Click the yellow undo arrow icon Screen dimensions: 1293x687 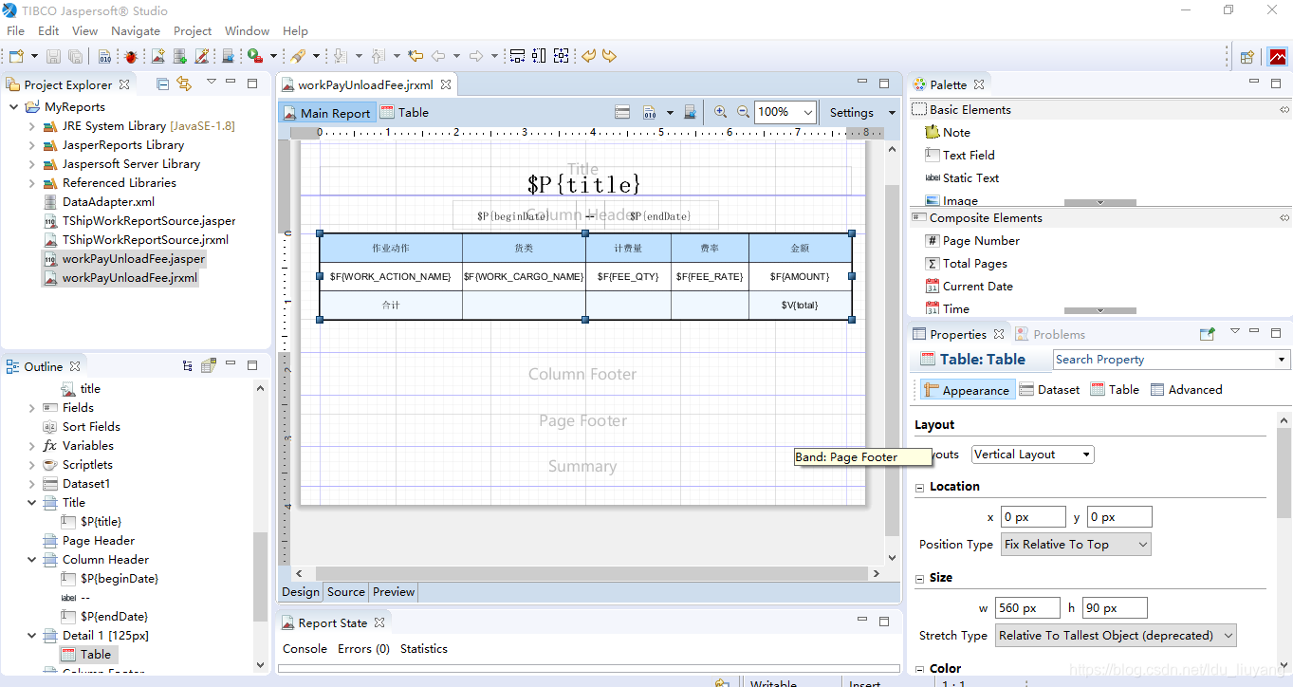pyautogui.click(x=589, y=57)
